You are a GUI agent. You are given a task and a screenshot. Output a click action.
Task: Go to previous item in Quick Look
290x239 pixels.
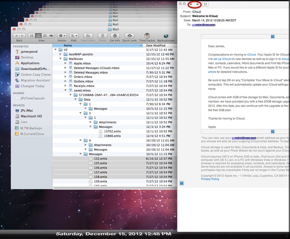(x=191, y=4)
